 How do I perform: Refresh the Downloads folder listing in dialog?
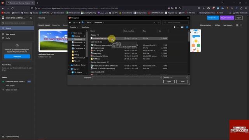pos(158,23)
